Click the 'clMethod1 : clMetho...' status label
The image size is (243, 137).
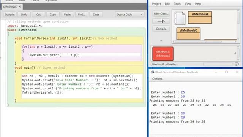164,64
